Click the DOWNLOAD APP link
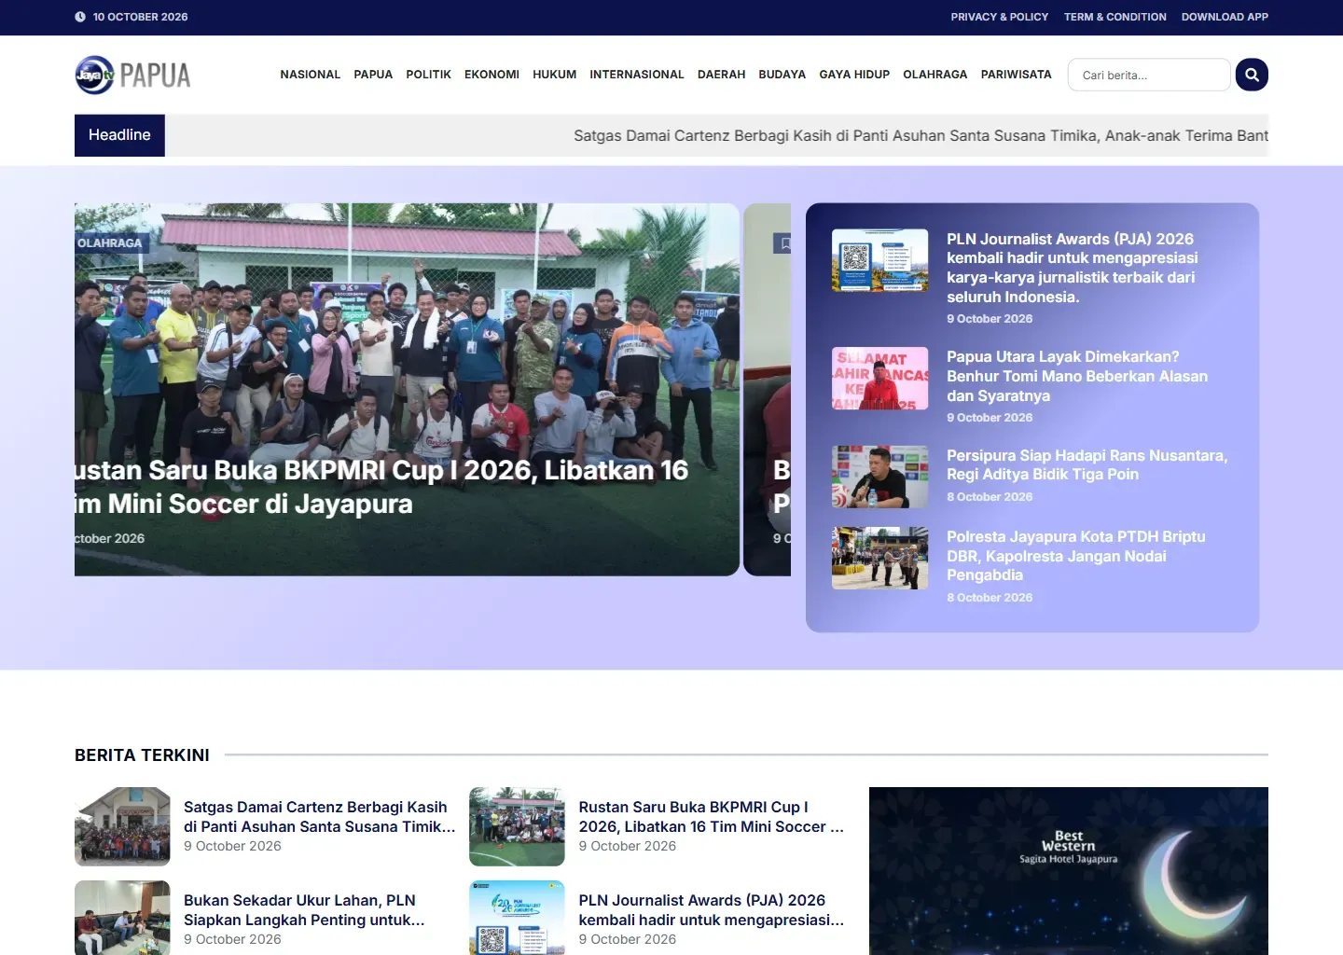Viewport: 1343px width, 955px height. pos(1225,17)
